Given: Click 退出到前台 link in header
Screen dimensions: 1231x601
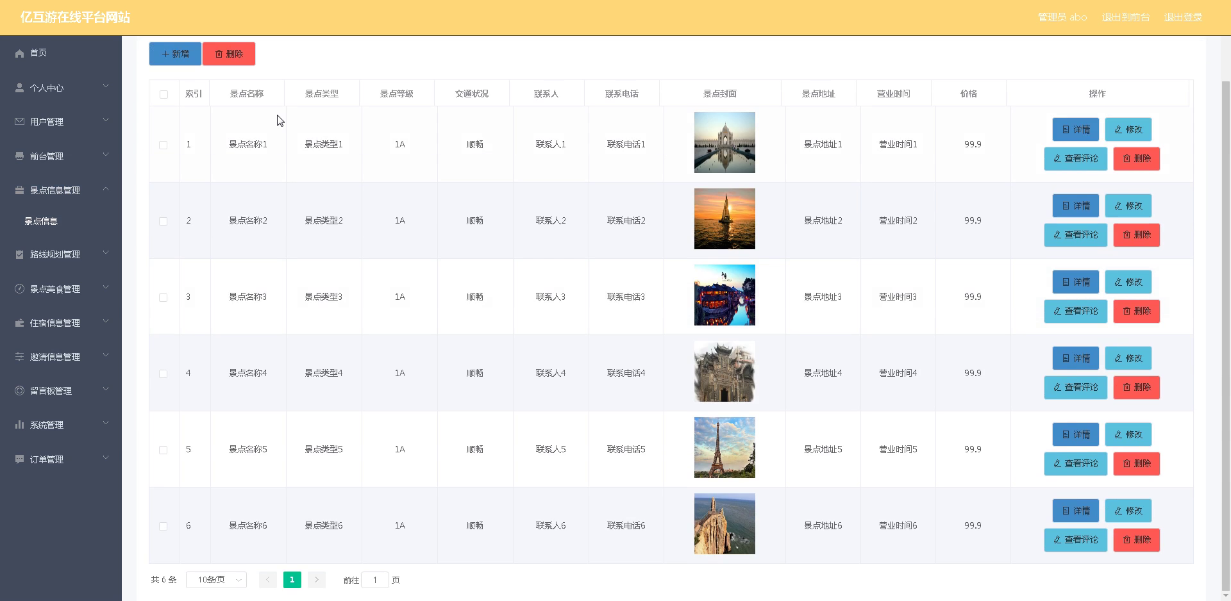Looking at the screenshot, I should point(1126,17).
